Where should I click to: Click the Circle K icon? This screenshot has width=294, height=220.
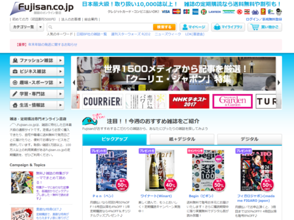[x=240, y=12]
